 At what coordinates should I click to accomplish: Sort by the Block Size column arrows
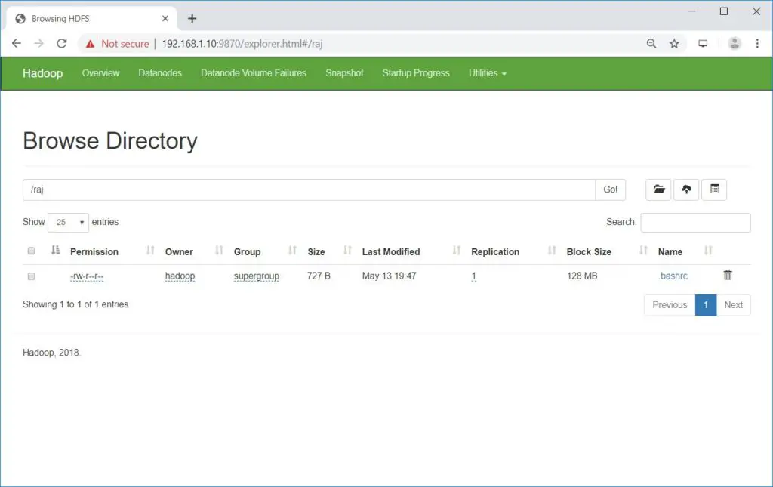(643, 251)
